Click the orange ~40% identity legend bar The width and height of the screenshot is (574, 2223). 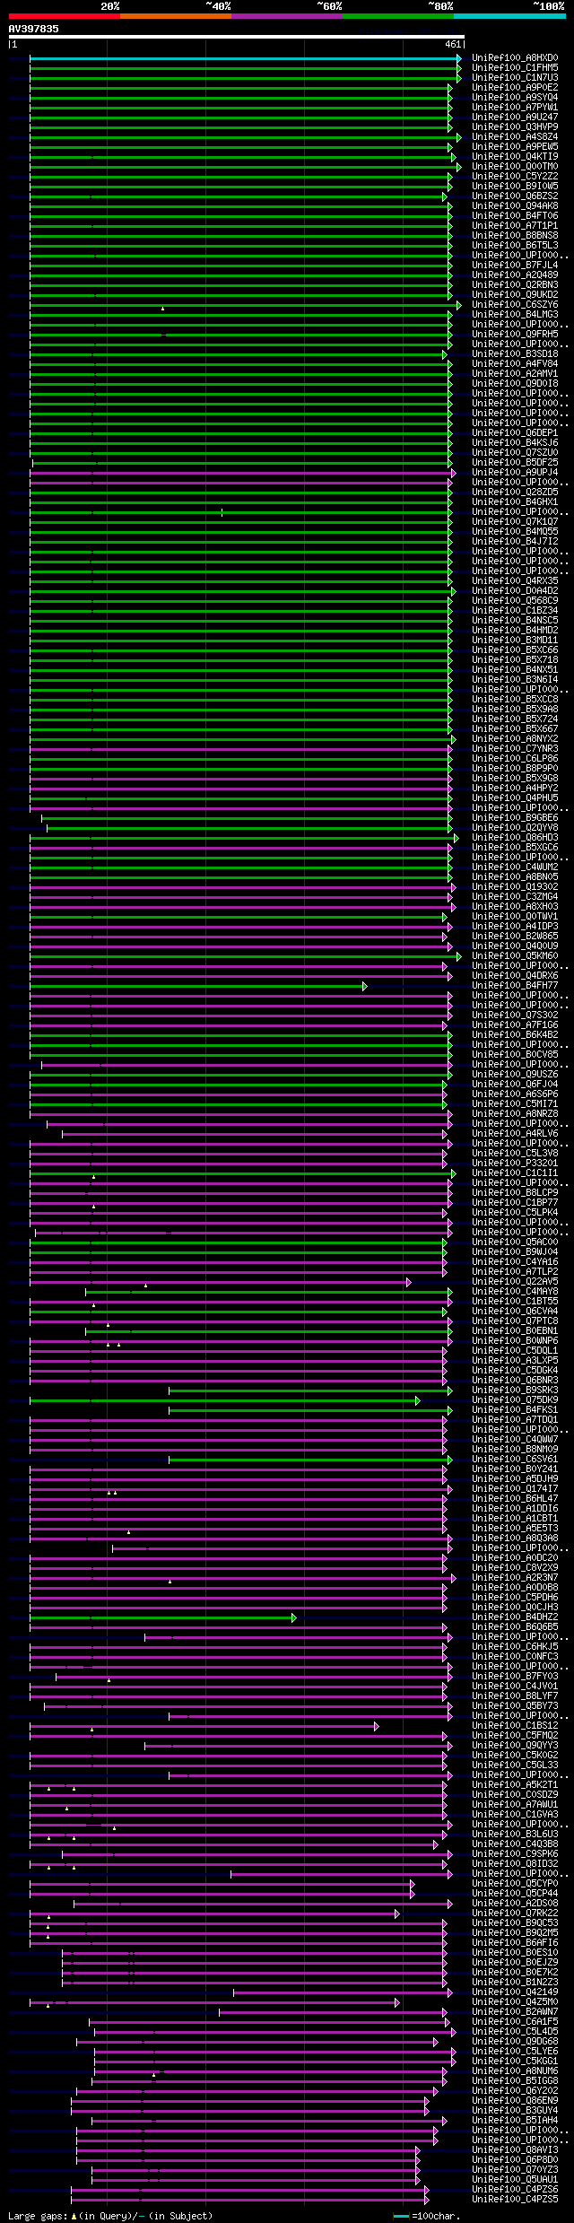pos(175,16)
